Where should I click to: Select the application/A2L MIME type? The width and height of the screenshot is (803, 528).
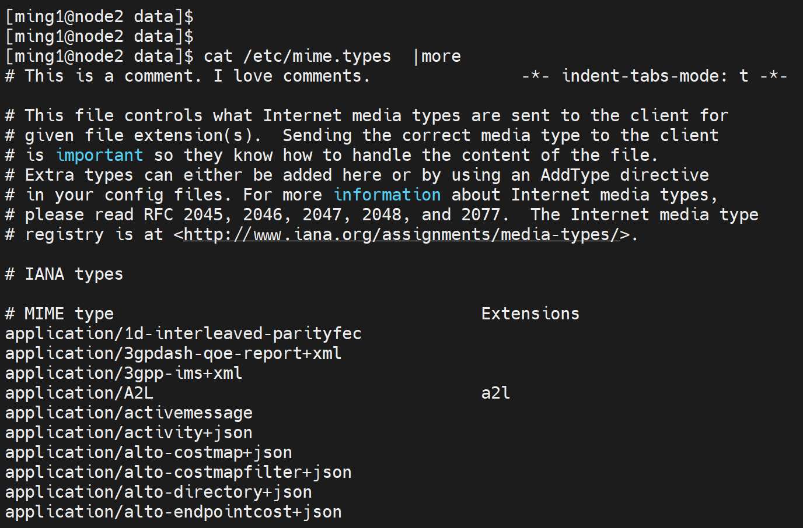pyautogui.click(x=79, y=393)
